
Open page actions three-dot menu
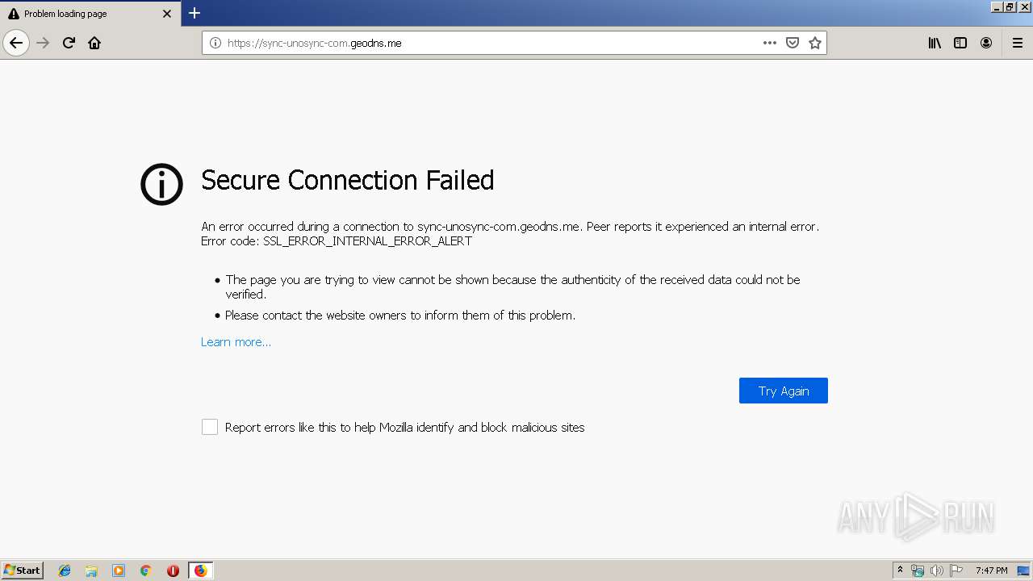click(x=770, y=43)
